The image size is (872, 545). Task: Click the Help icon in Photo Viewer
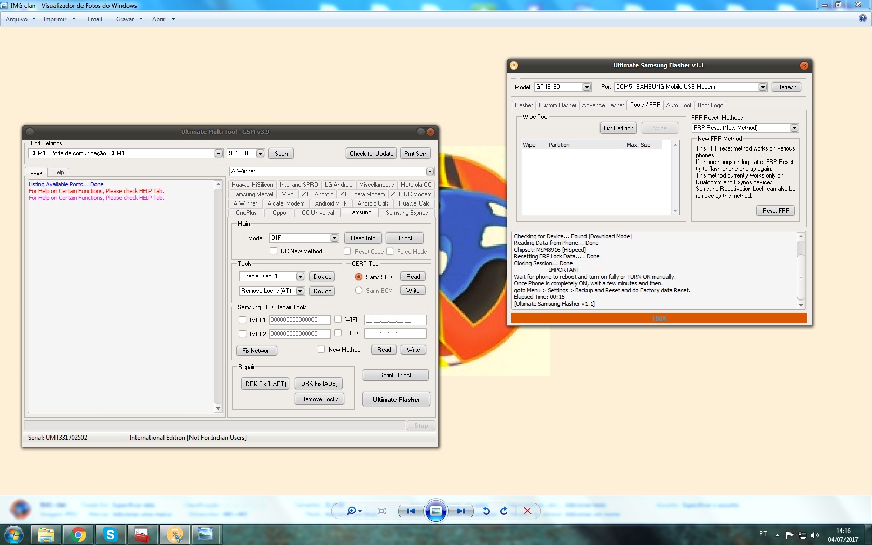pyautogui.click(x=862, y=19)
